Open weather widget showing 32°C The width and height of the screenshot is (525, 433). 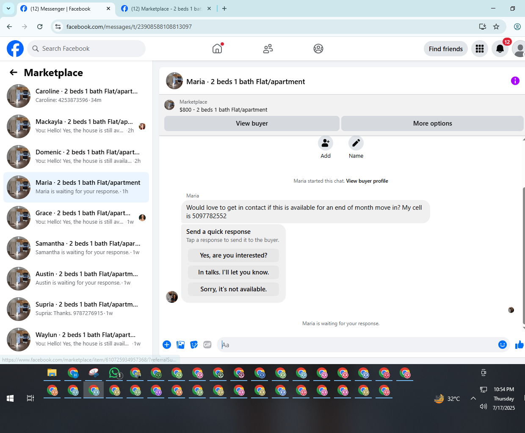pos(447,398)
